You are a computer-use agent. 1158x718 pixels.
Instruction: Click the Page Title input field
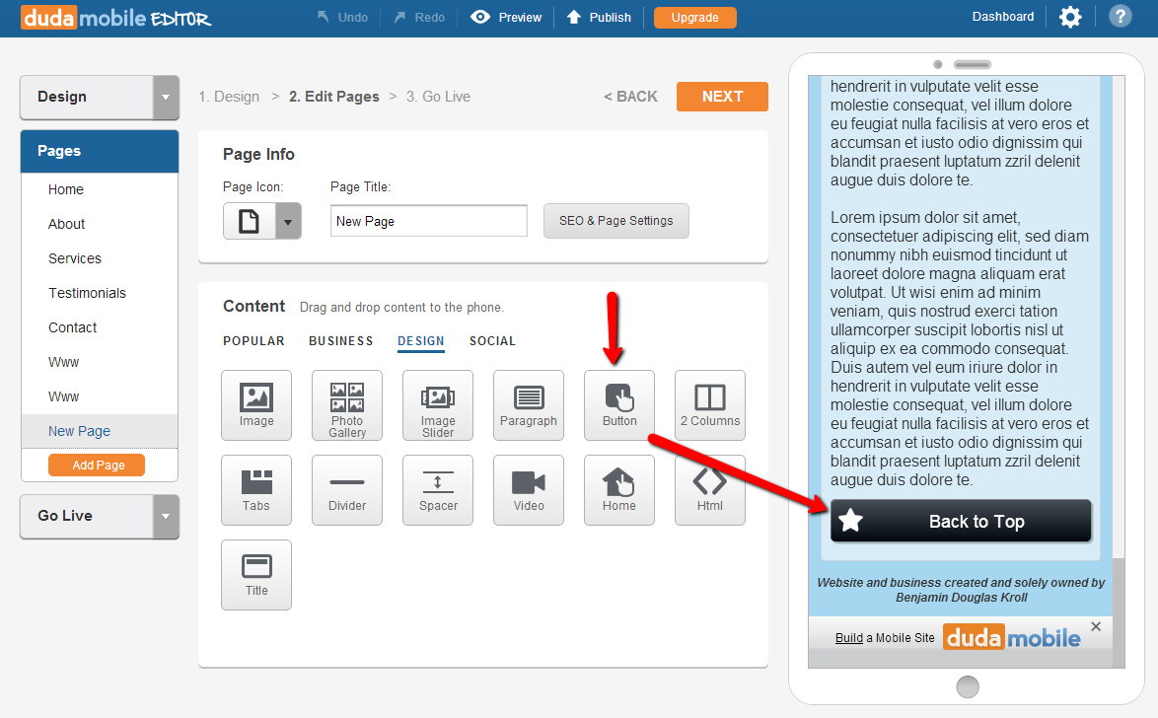pos(429,221)
